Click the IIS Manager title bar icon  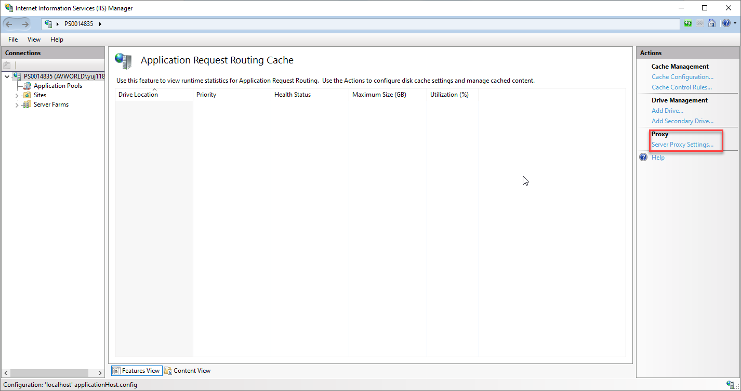coord(9,8)
